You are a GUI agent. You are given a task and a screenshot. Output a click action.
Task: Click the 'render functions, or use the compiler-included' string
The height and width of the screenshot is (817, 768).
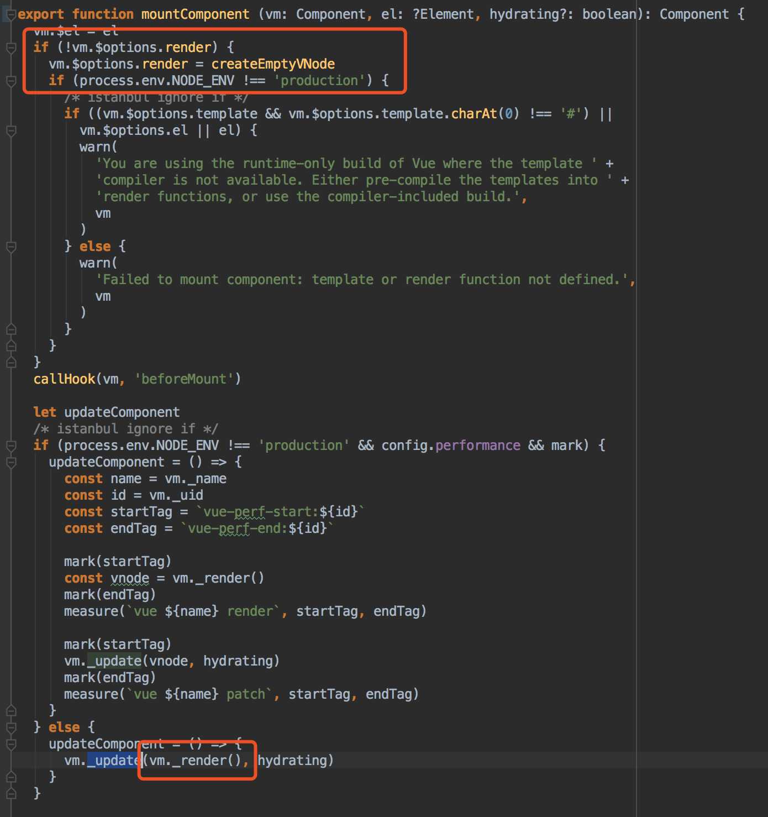308,197
